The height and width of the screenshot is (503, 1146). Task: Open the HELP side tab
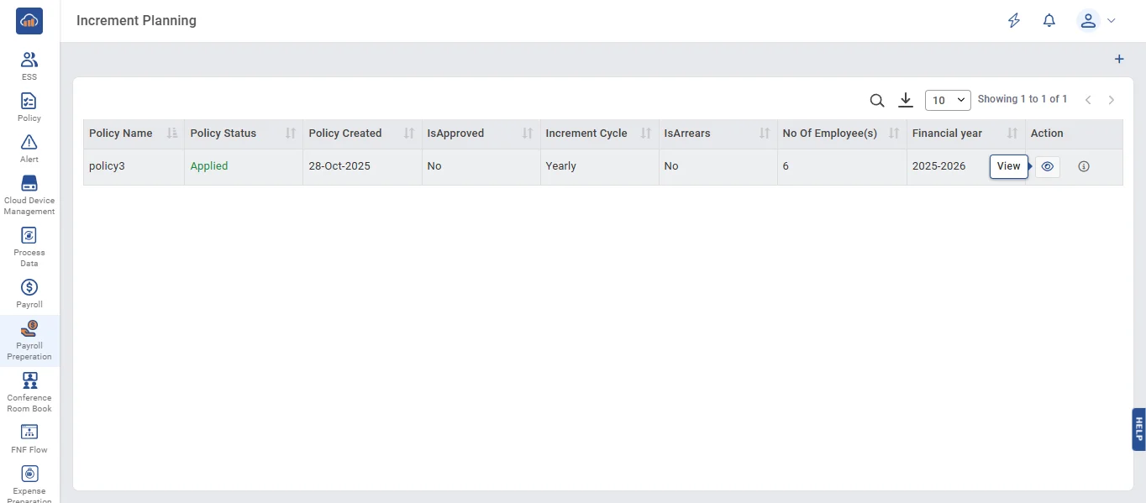coord(1138,429)
